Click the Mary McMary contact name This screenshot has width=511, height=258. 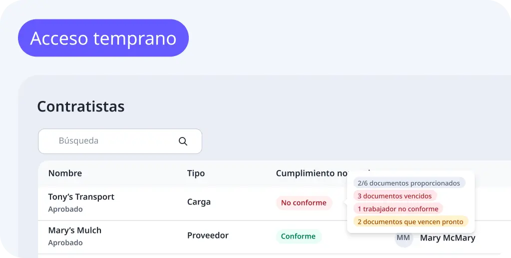tap(448, 238)
